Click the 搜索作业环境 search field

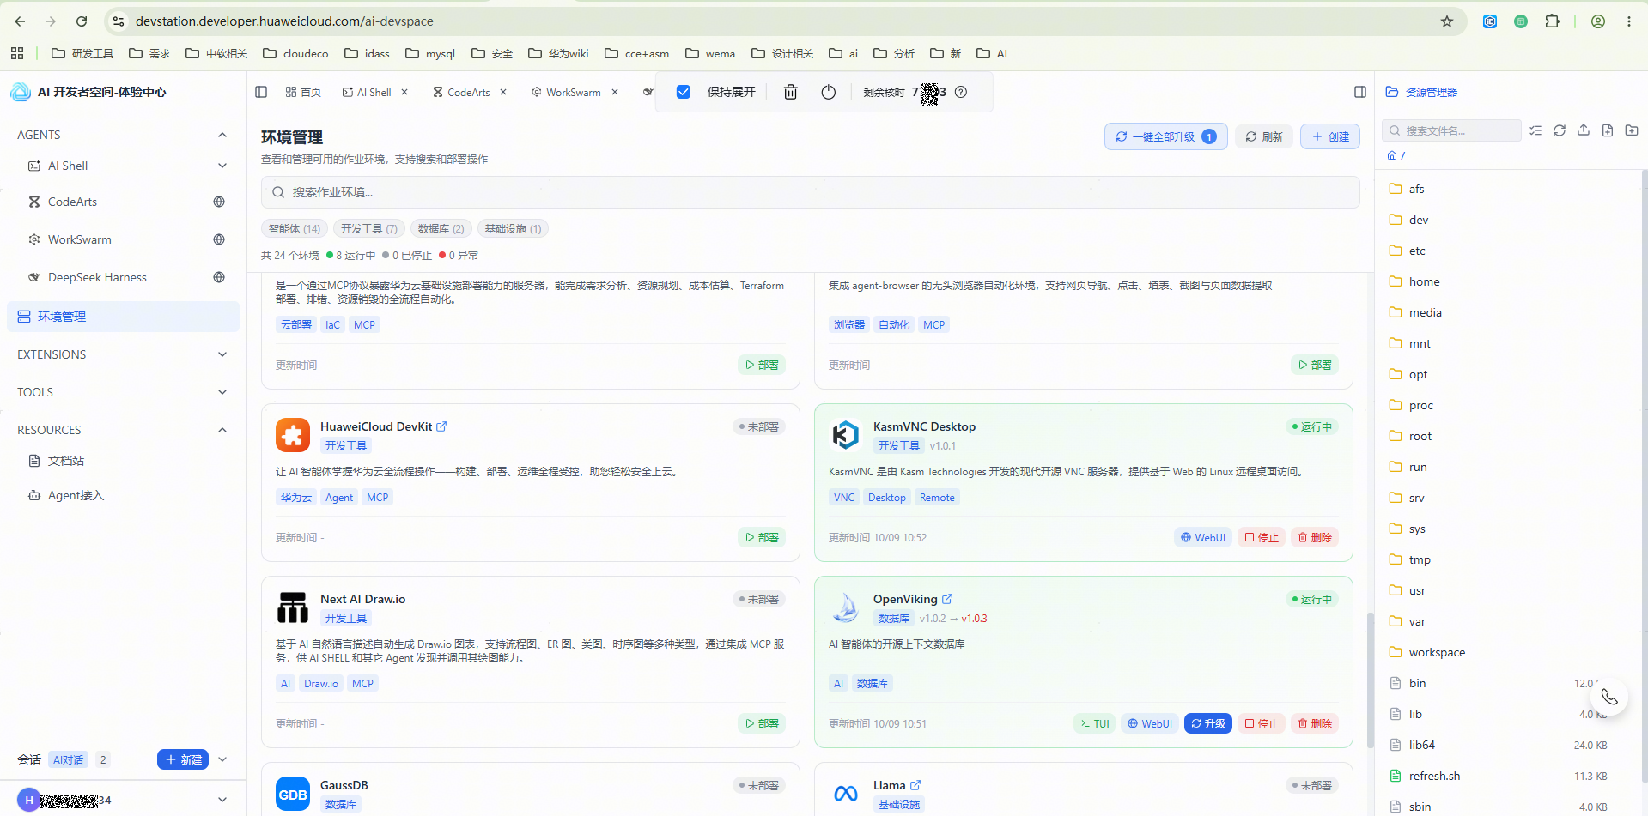pyautogui.click(x=810, y=192)
